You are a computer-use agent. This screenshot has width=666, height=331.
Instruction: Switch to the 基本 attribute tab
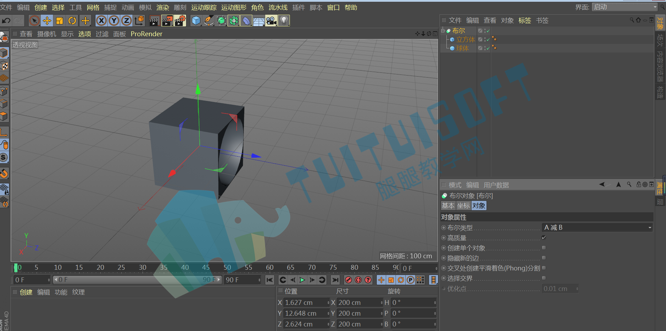(x=448, y=206)
